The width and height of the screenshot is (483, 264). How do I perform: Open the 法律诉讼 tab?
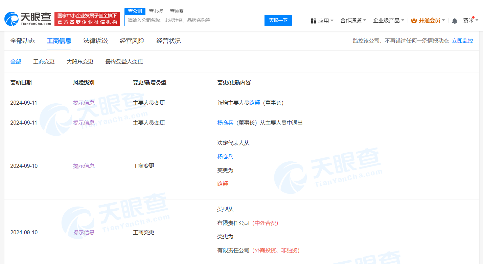pyautogui.click(x=95, y=41)
